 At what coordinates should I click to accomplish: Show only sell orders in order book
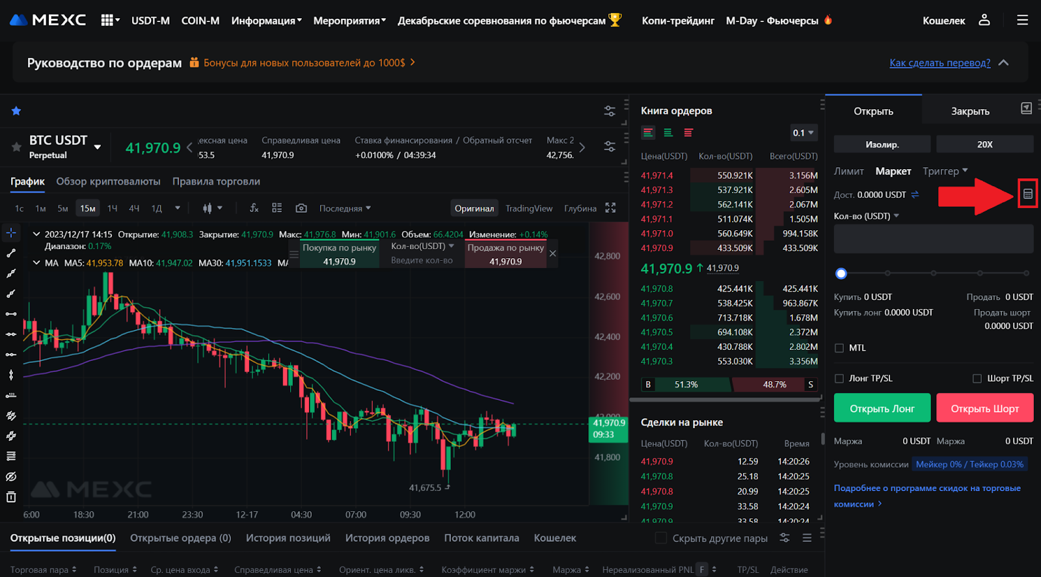(688, 133)
